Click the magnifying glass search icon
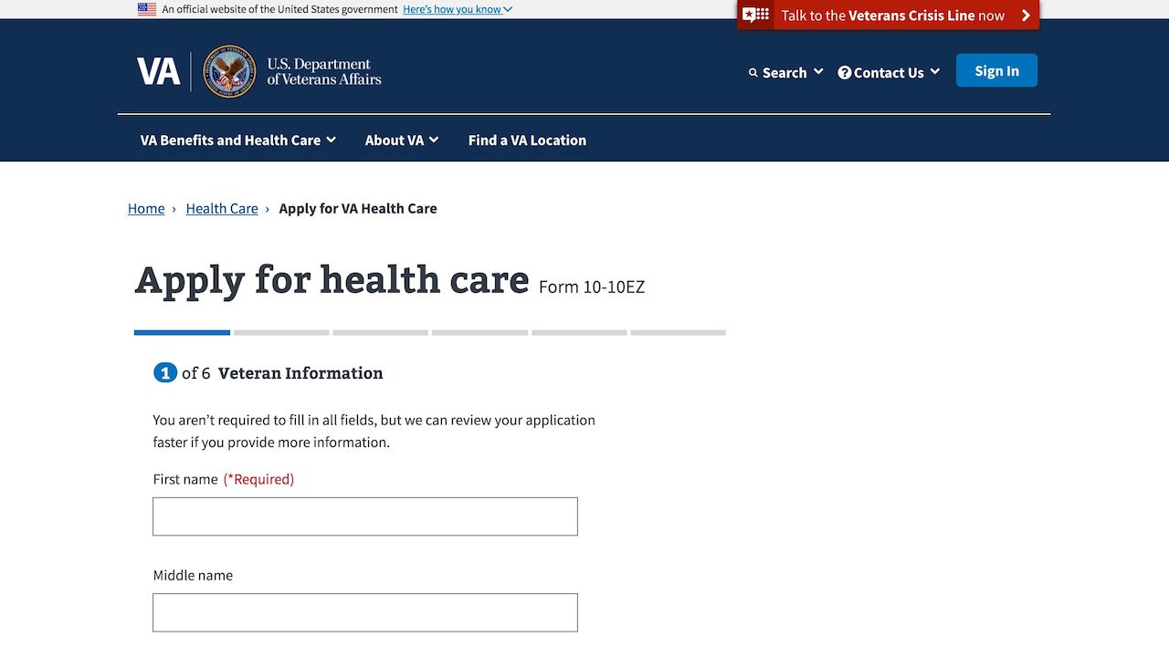This screenshot has width=1169, height=657. coord(753,73)
